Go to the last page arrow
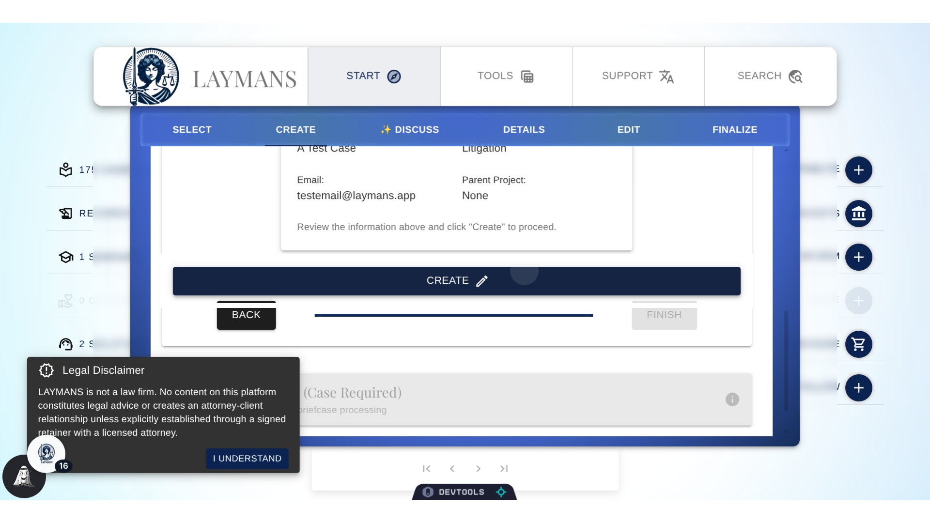 tap(504, 469)
